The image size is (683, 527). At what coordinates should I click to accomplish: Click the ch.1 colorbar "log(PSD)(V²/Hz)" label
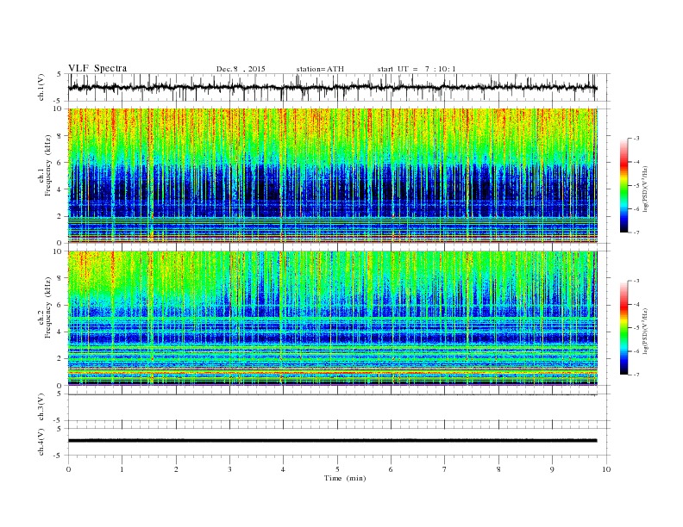coord(647,189)
